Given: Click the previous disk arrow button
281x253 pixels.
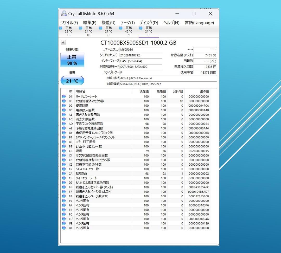Looking at the screenshot, I should (63, 42).
